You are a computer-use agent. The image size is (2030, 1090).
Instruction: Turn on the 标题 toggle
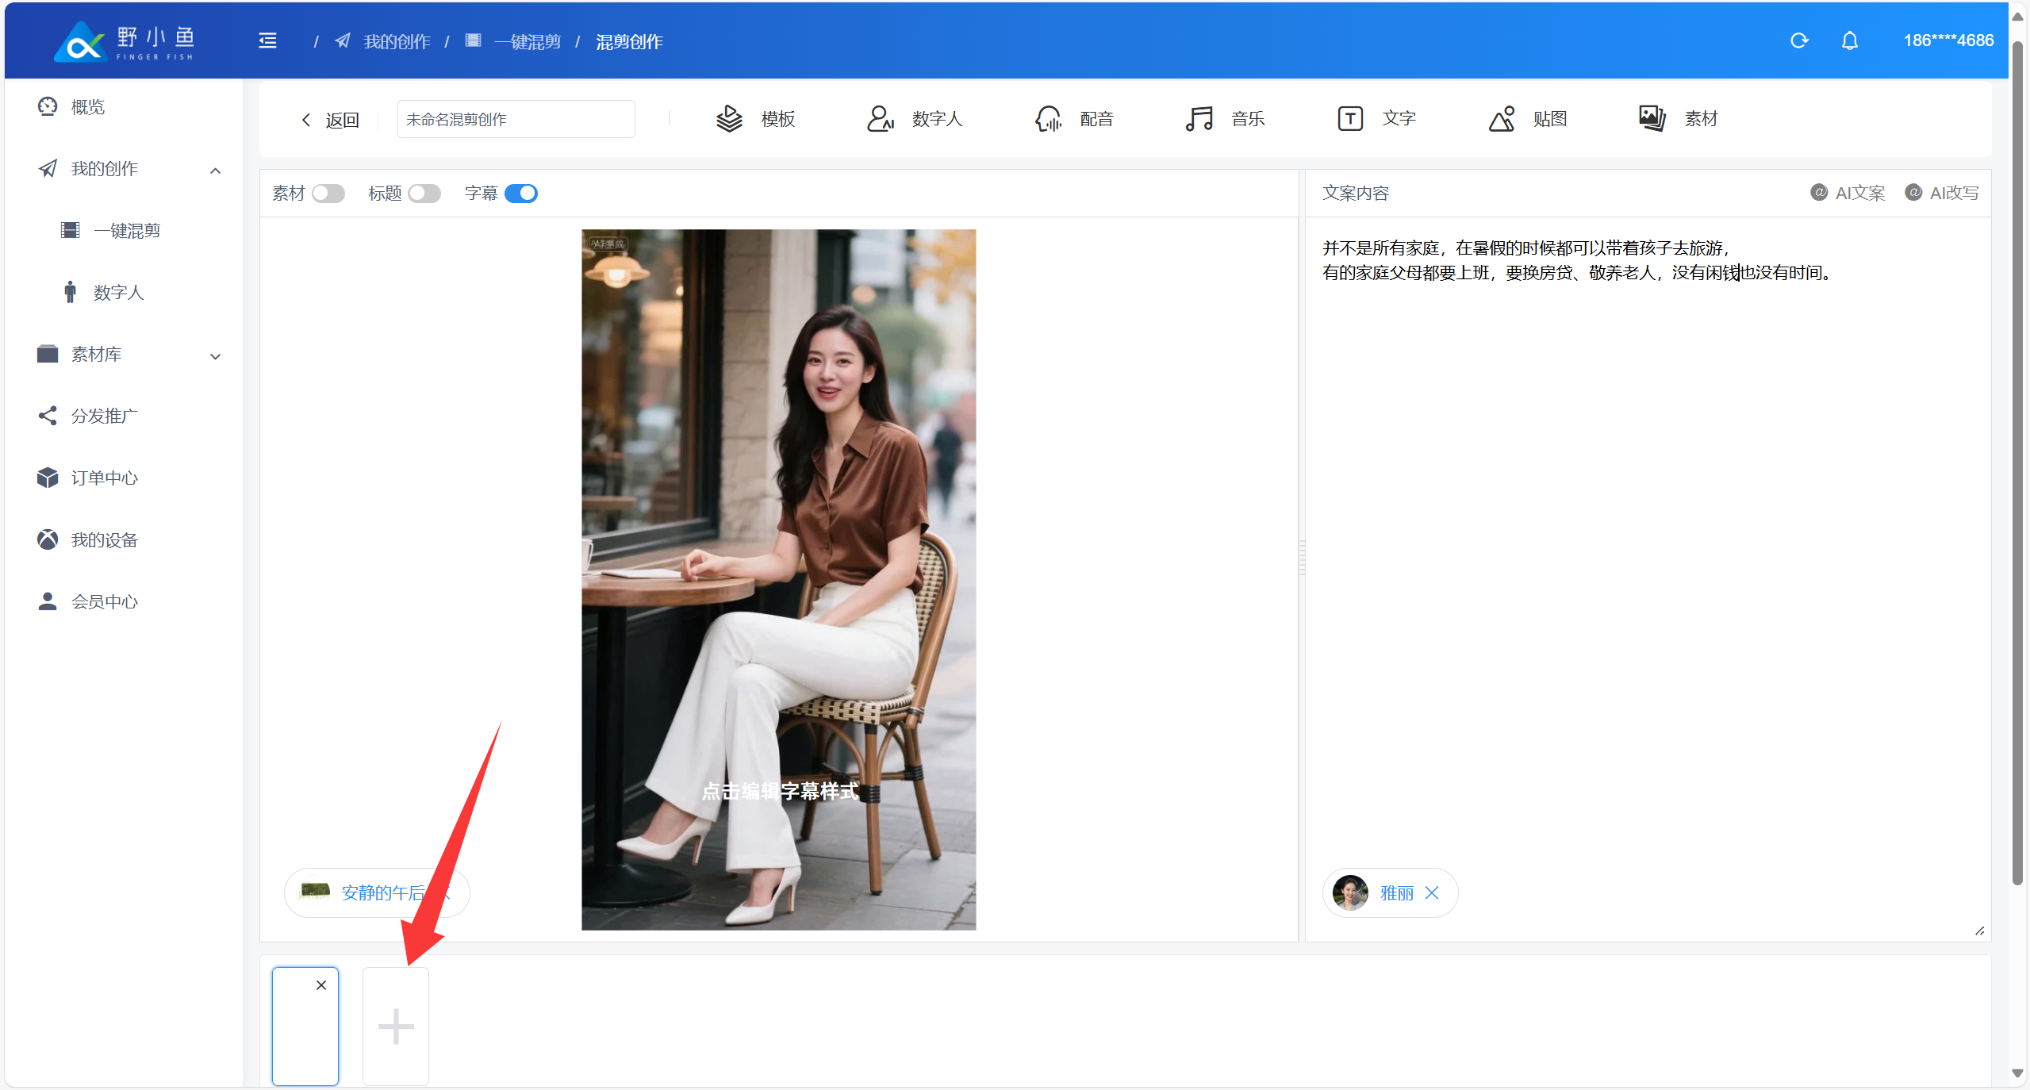coord(424,194)
